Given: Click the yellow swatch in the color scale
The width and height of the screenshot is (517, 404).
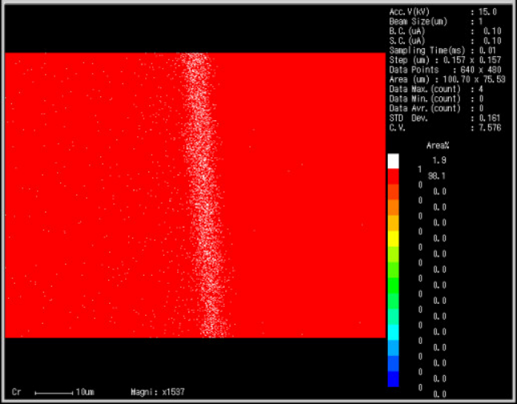Looking at the screenshot, I should (393, 239).
